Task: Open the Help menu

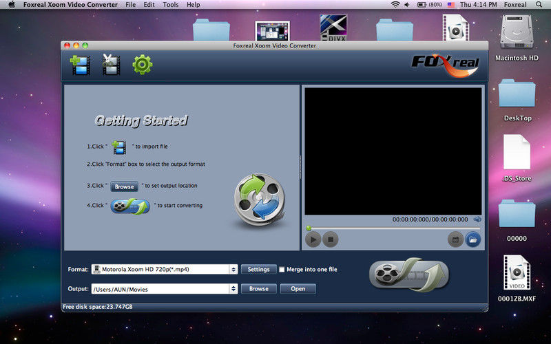Action: coord(193,5)
